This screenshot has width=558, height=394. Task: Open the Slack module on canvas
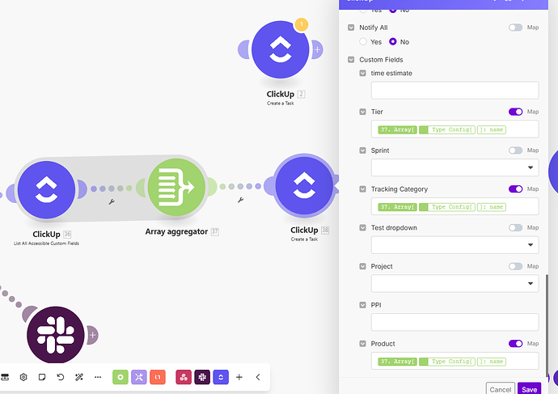click(56, 335)
